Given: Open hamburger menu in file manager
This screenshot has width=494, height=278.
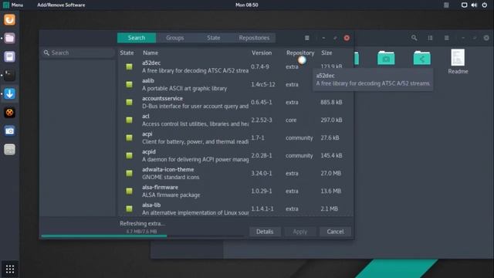Looking at the screenshot, I should (446, 38).
